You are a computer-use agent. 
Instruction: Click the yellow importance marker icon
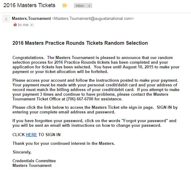[x=65, y=6]
